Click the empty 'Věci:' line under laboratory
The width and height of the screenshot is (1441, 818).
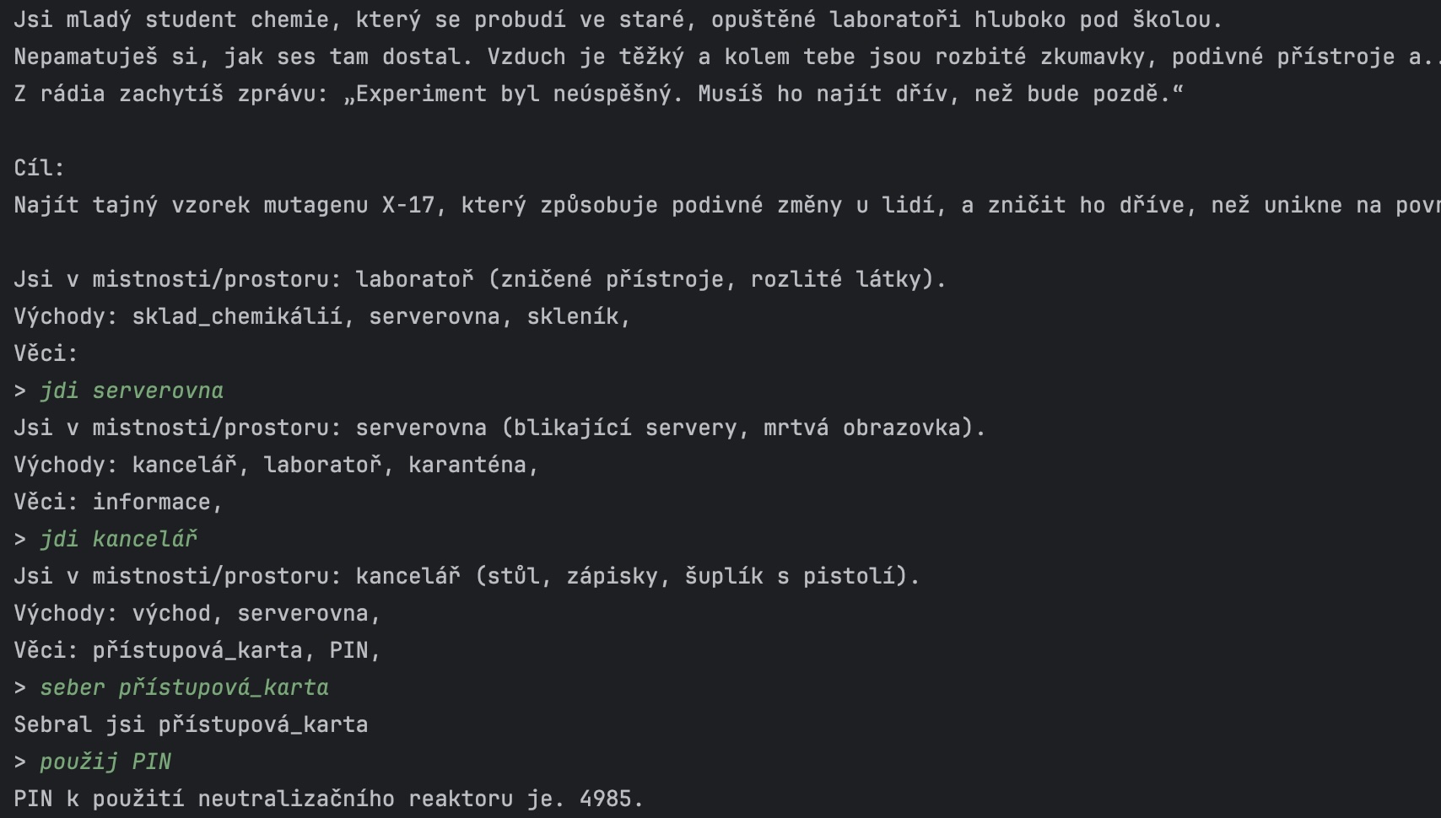pos(46,353)
